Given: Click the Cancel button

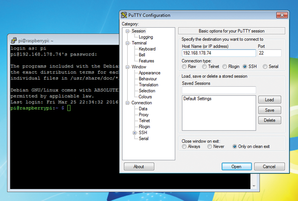Looking at the screenshot, I should [269, 166].
